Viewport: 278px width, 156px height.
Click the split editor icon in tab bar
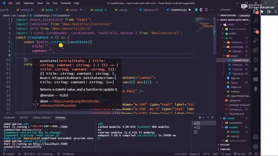tap(206, 10)
